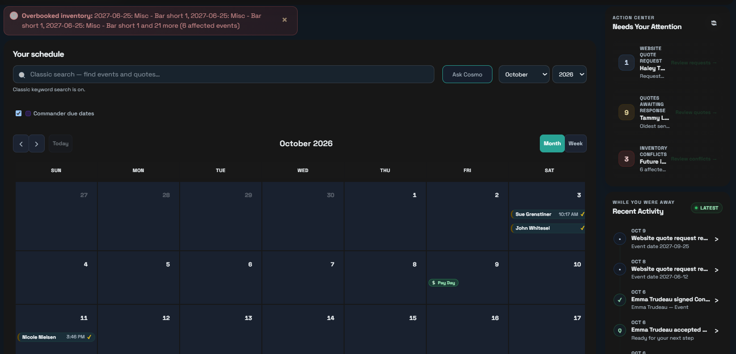Click the inventory conflicts count badge
Viewport: 736px width, 354px height.
[x=627, y=159]
